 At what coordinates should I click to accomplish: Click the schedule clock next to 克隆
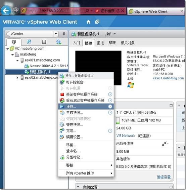click(x=110, y=130)
